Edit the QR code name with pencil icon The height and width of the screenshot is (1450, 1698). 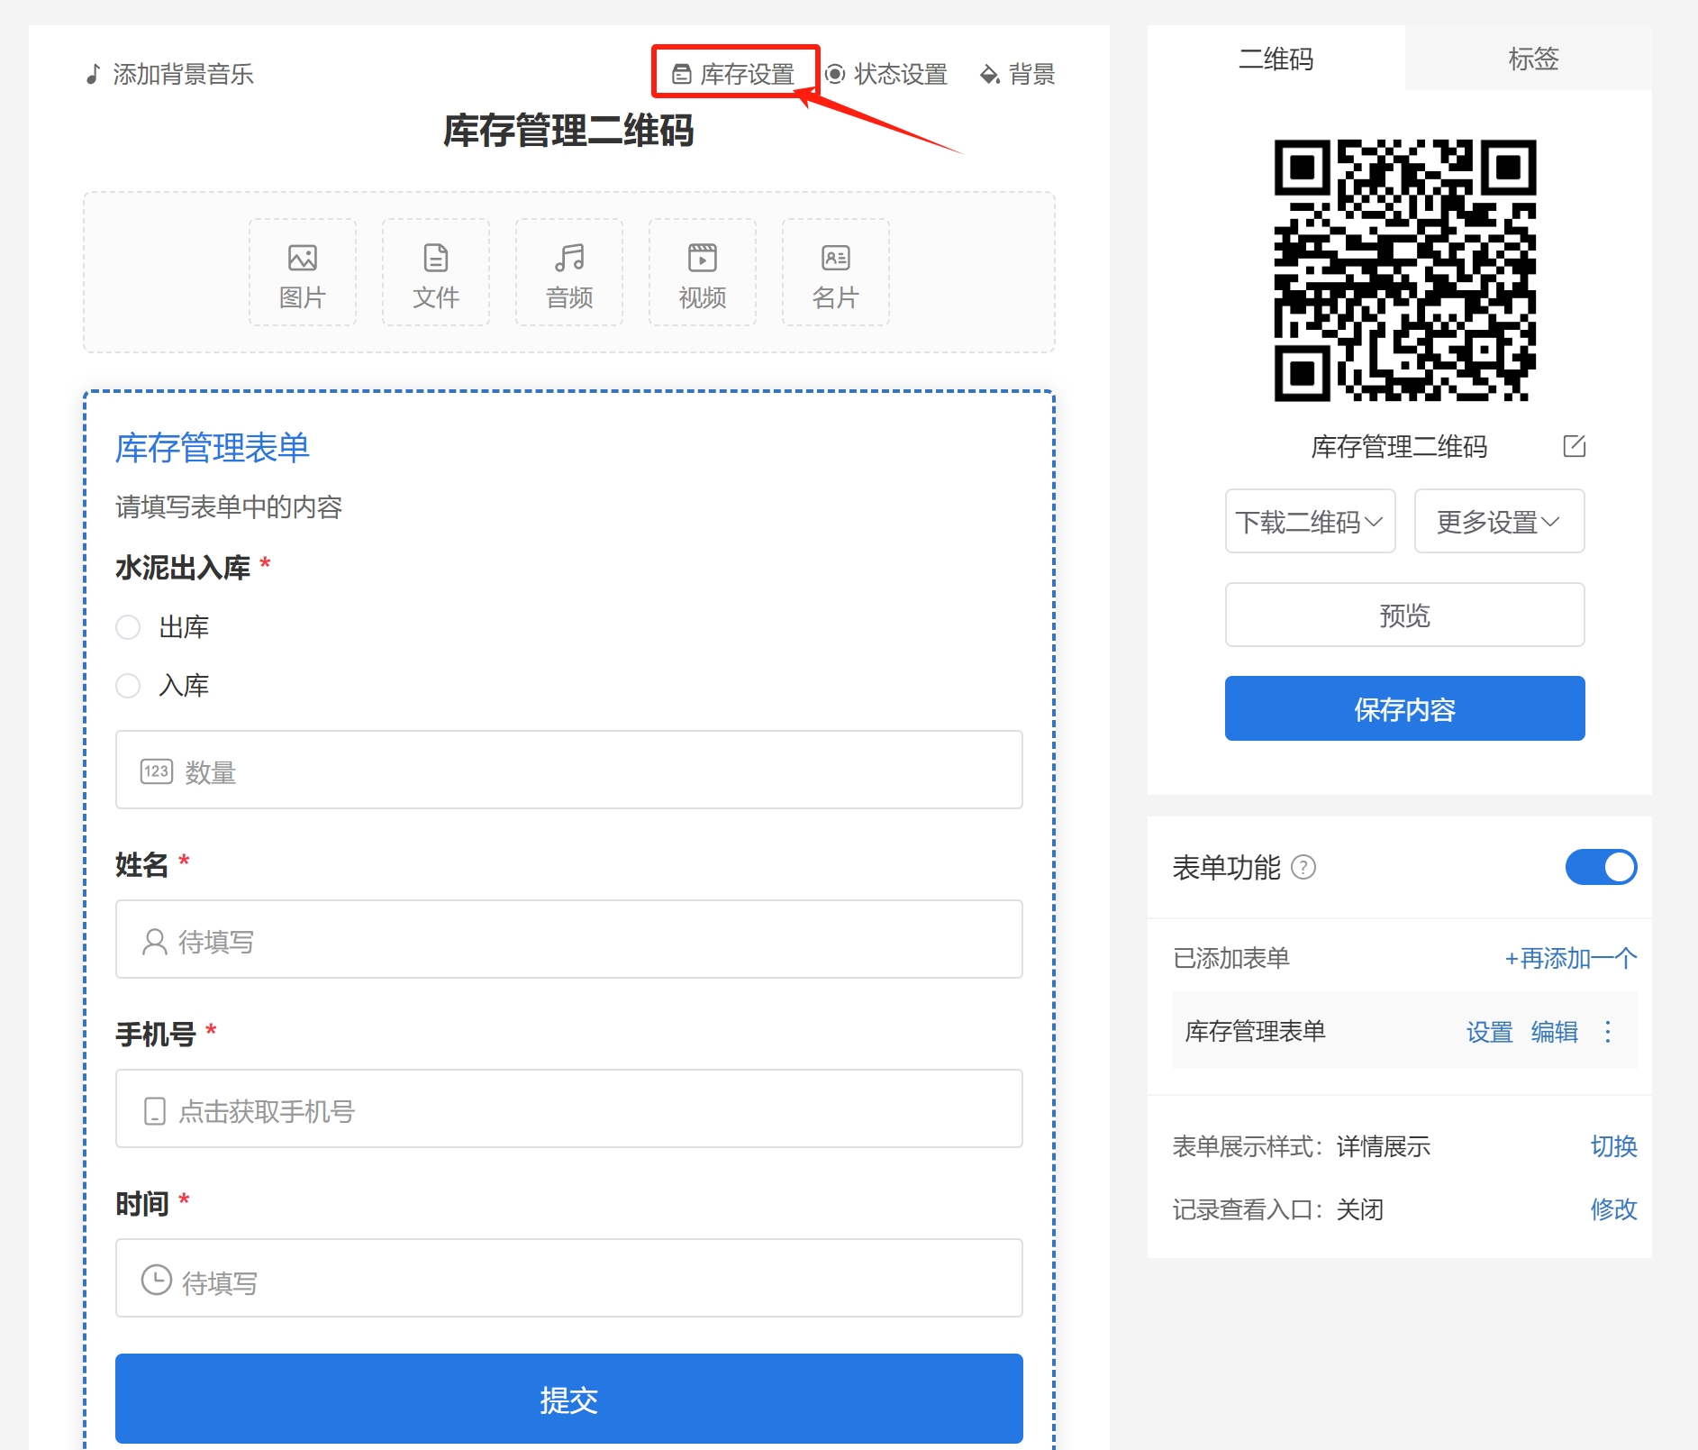(1575, 446)
